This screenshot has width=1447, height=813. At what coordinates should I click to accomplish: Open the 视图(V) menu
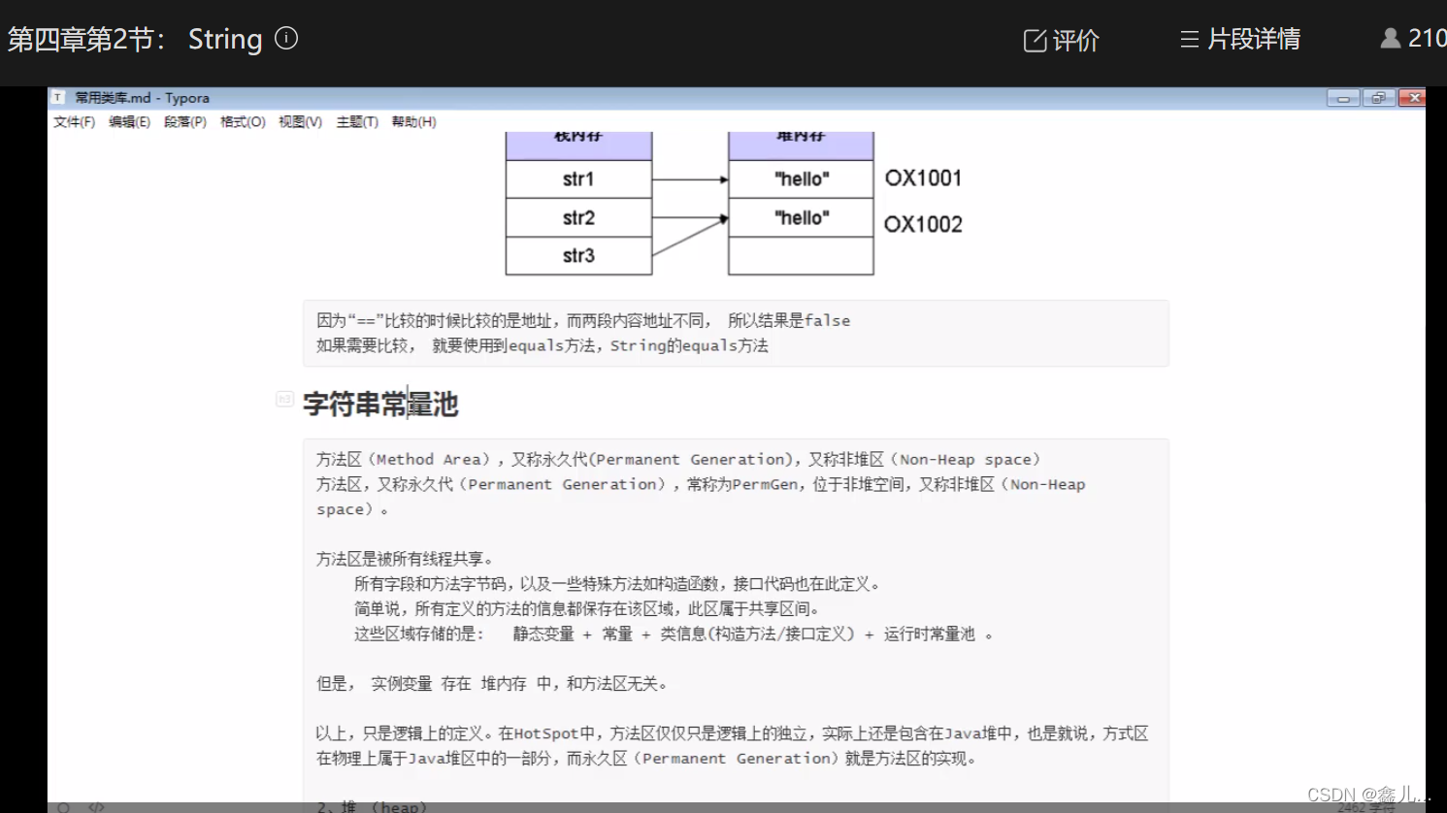pyautogui.click(x=300, y=122)
